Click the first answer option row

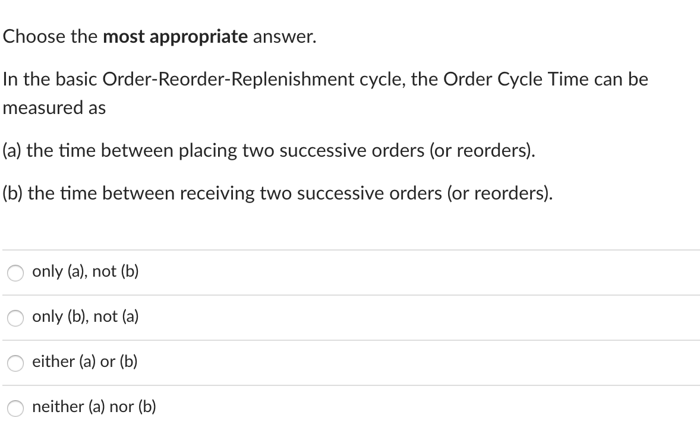click(x=350, y=272)
